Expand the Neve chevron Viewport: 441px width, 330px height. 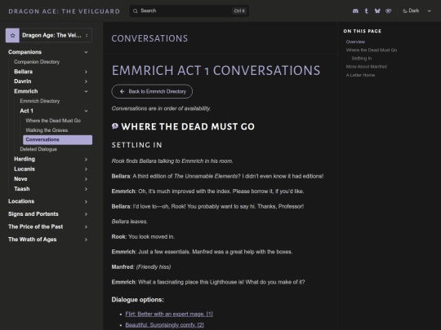pos(86,179)
